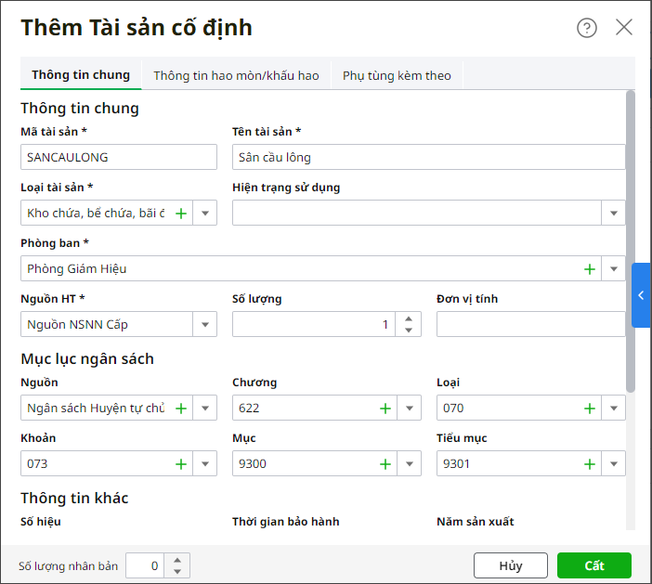Click plus icon in Nguồn budget field
Screen dimensions: 652x584
tap(181, 409)
